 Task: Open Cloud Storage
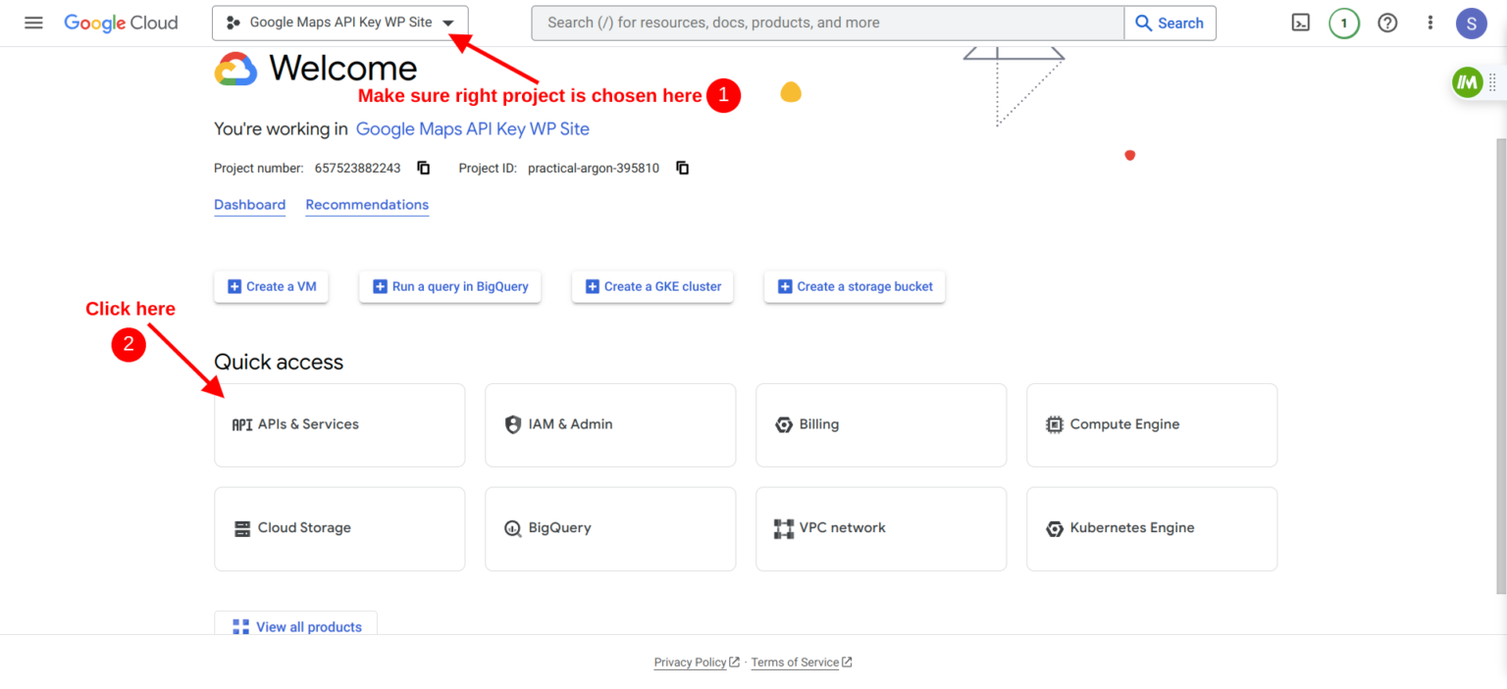pos(338,528)
